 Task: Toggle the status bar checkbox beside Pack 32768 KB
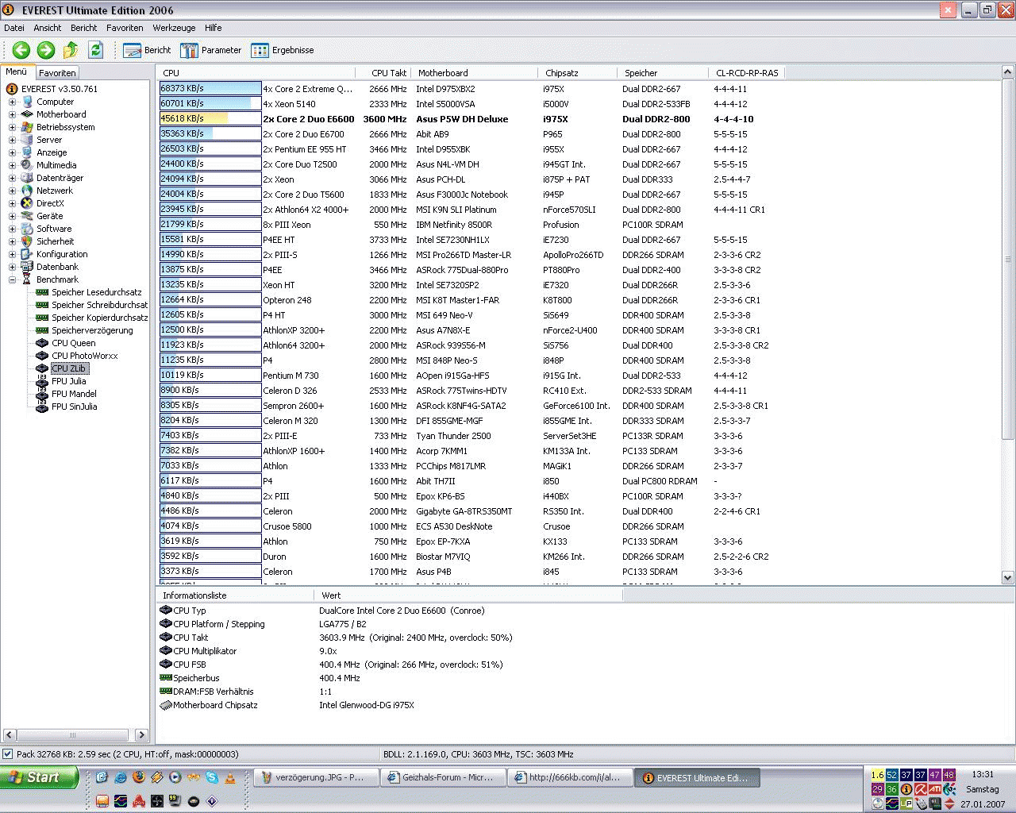point(8,754)
